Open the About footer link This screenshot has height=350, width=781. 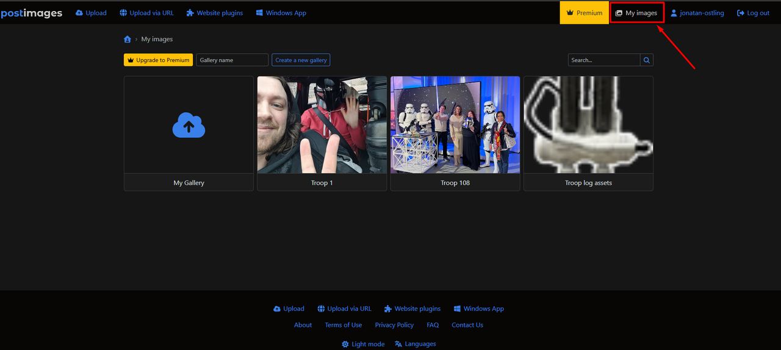tap(303, 325)
